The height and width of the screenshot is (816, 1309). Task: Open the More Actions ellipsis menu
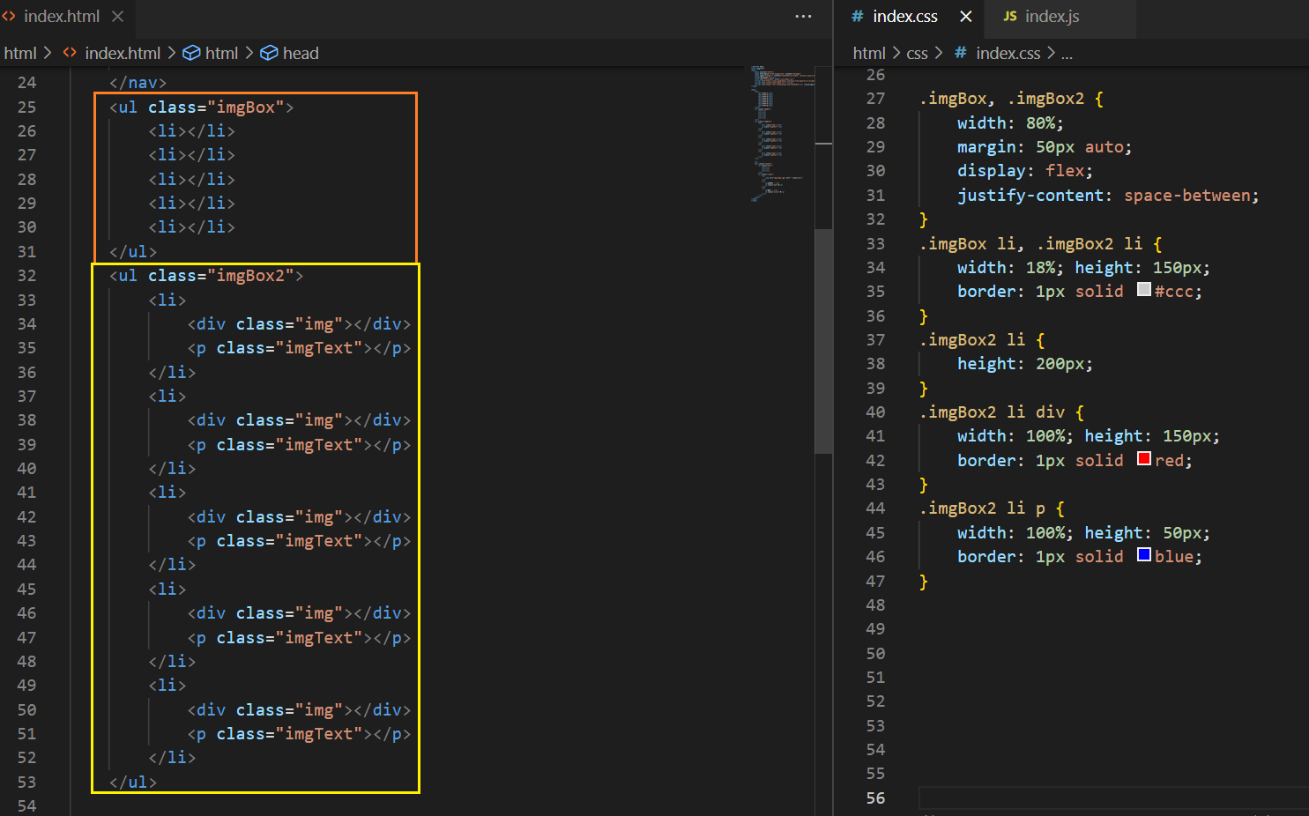(803, 17)
